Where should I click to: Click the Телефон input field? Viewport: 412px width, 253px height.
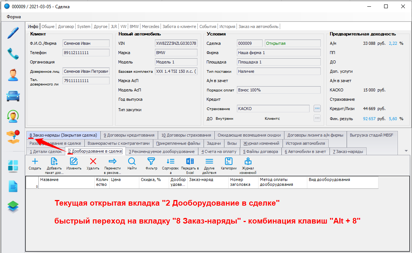[86, 53]
